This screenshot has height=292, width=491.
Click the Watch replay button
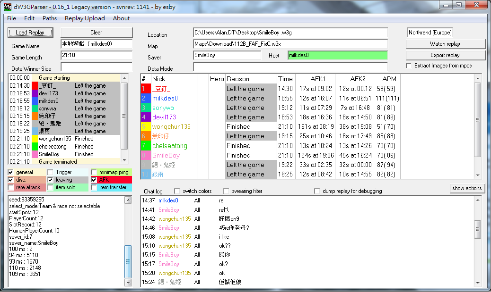pyautogui.click(x=445, y=44)
